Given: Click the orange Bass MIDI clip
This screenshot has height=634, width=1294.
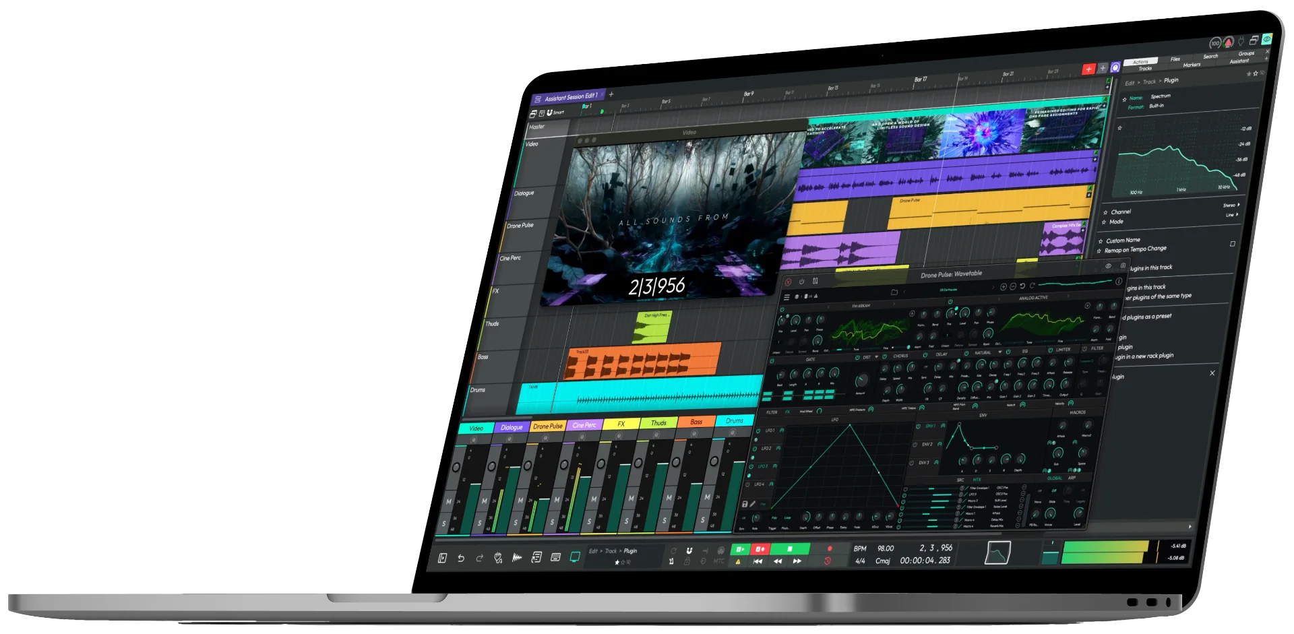Looking at the screenshot, I should (x=642, y=360).
